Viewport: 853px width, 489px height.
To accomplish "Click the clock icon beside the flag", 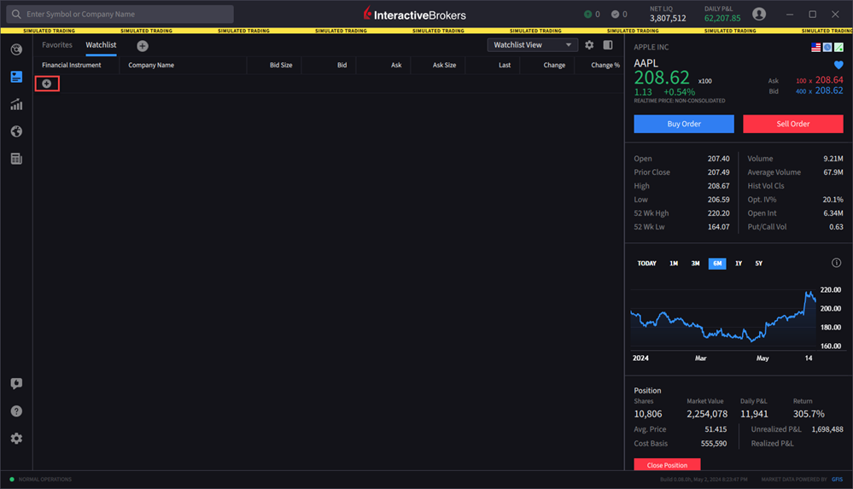I will point(827,47).
